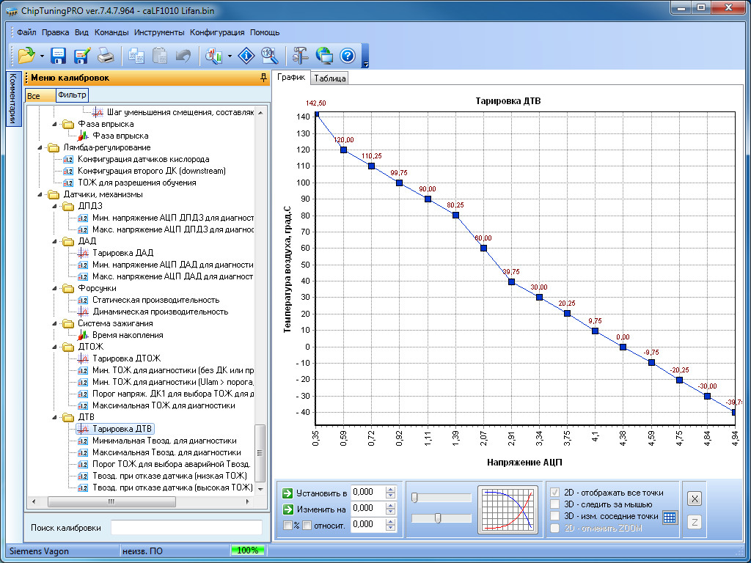Click the upper horizontal slider handle
751x563 pixels.
(414, 498)
